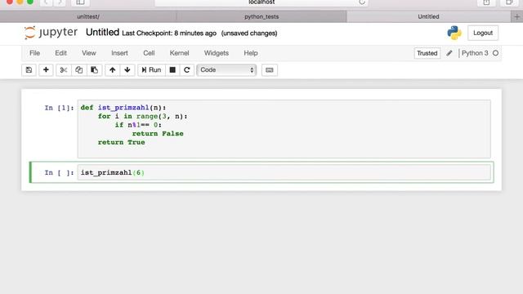This screenshot has height=294, width=523.
Task: Click the kernel idle circle indicator
Action: [495, 53]
